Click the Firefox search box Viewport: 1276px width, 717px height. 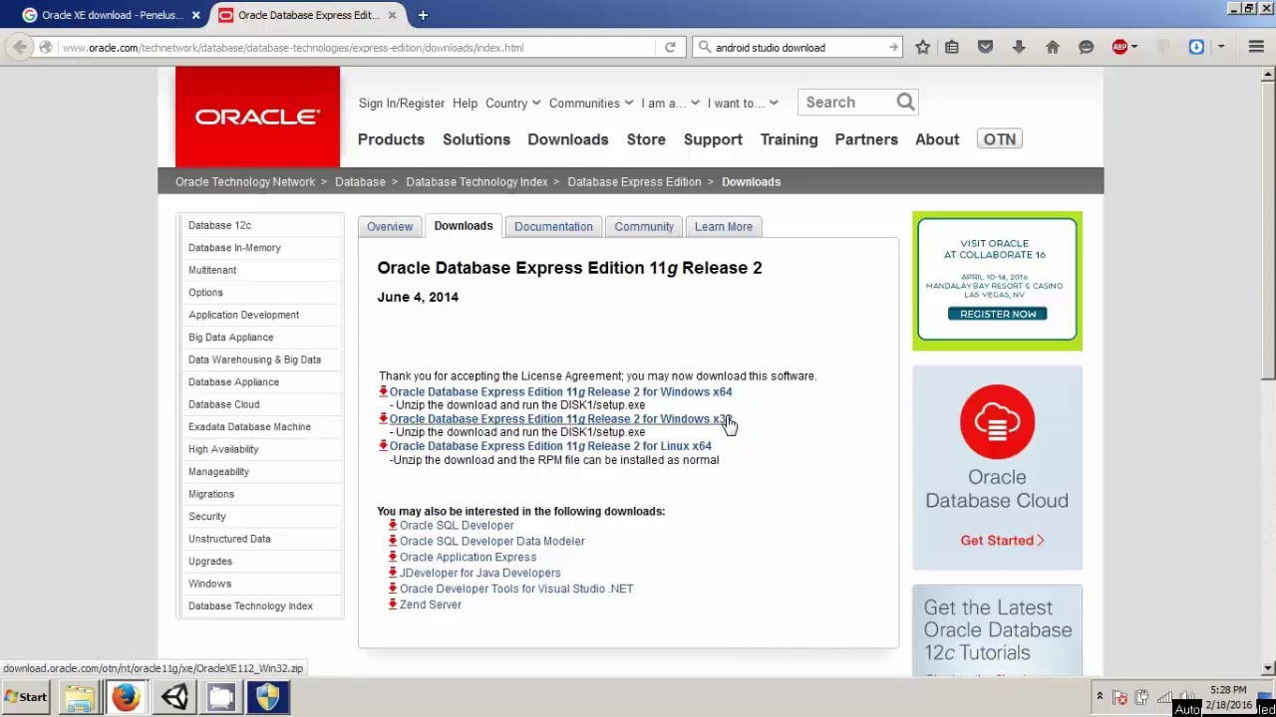[x=797, y=47]
